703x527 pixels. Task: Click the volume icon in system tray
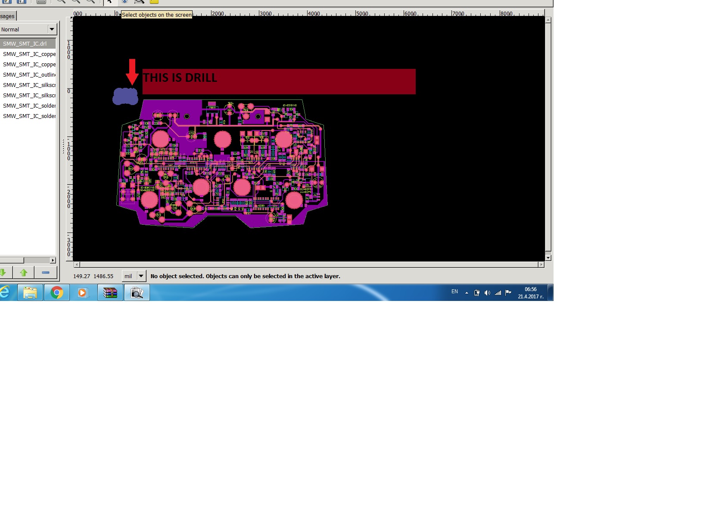[x=487, y=293]
